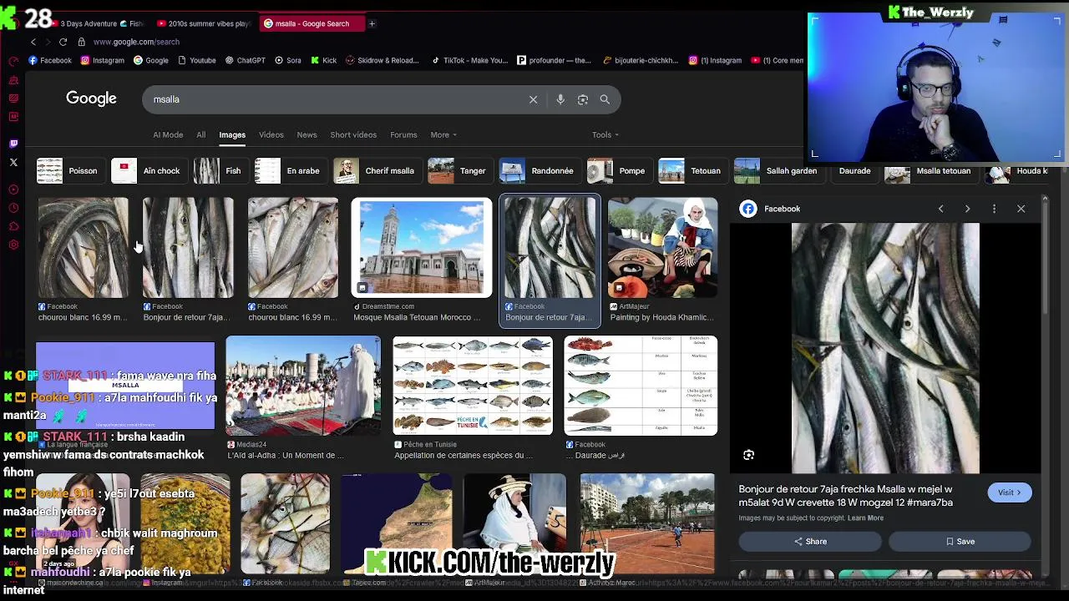This screenshot has width=1069, height=601.
Task: Open the Kick bookmark
Action: (x=323, y=60)
